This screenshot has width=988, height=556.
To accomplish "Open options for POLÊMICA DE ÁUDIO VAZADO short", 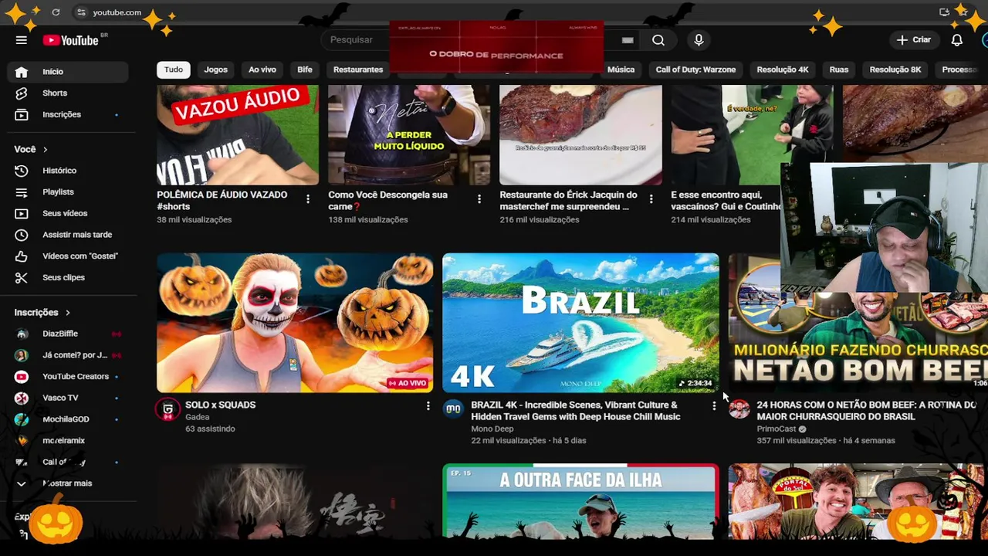I will click(x=308, y=199).
